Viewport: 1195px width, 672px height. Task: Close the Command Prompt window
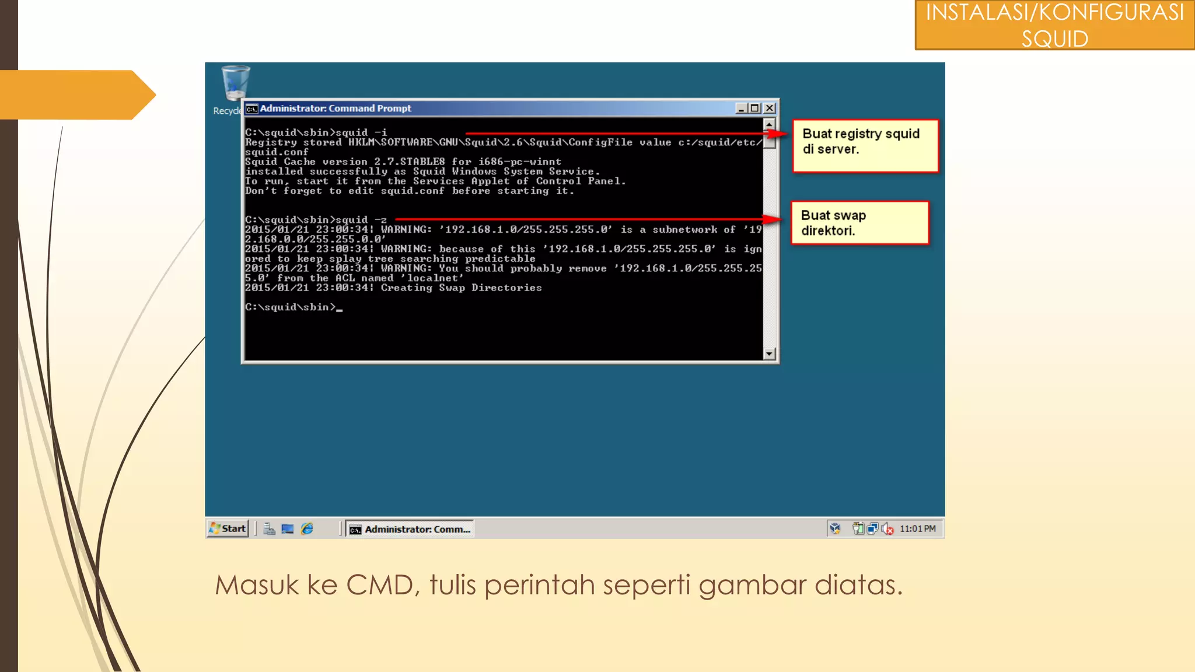coord(770,108)
